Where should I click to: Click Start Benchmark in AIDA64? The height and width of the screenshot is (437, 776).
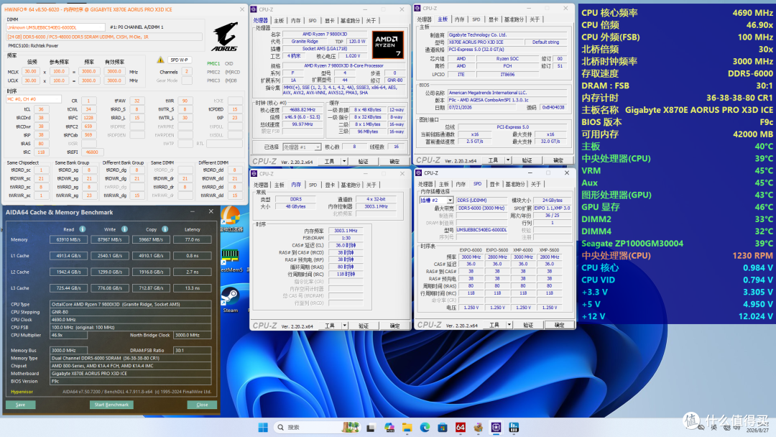(x=111, y=405)
